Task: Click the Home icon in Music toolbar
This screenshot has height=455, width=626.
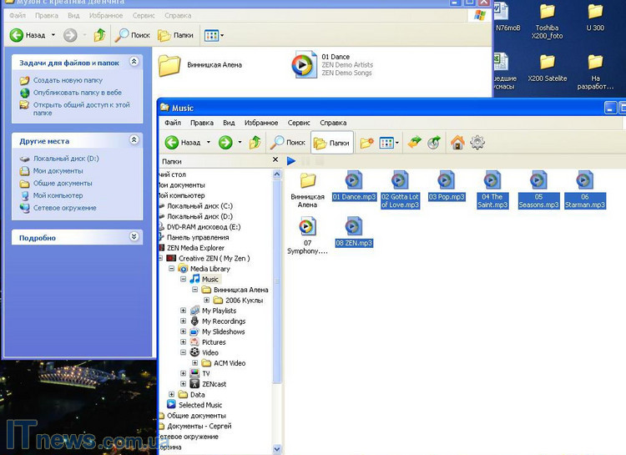Action: (x=457, y=143)
